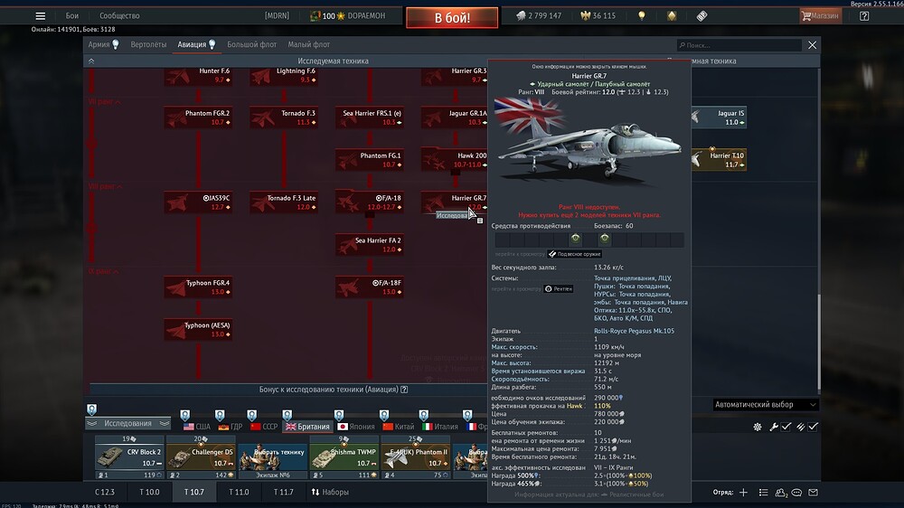Select the Harrier T.10 premium card
The image size is (904, 508).
click(719, 160)
